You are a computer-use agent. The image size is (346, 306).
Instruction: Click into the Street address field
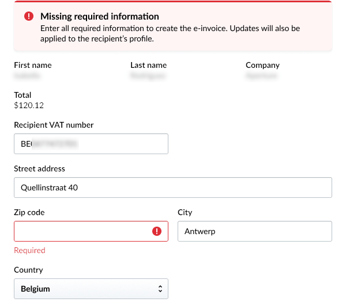(172, 188)
